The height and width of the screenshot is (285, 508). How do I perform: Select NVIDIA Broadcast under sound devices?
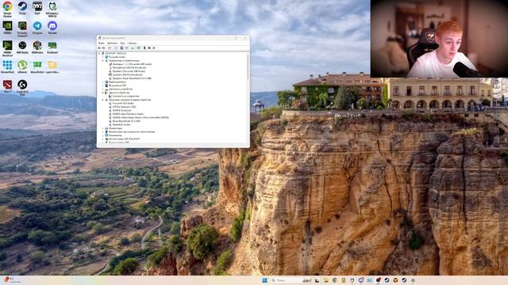[121, 110]
